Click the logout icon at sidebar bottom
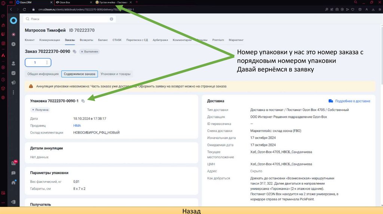The width and height of the screenshot is (383, 214). click(x=13, y=202)
